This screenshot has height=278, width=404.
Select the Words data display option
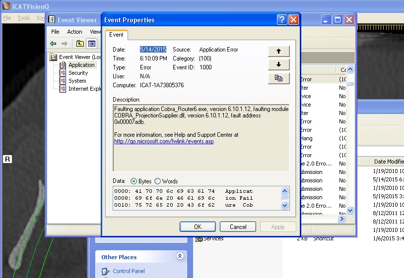coord(157,181)
